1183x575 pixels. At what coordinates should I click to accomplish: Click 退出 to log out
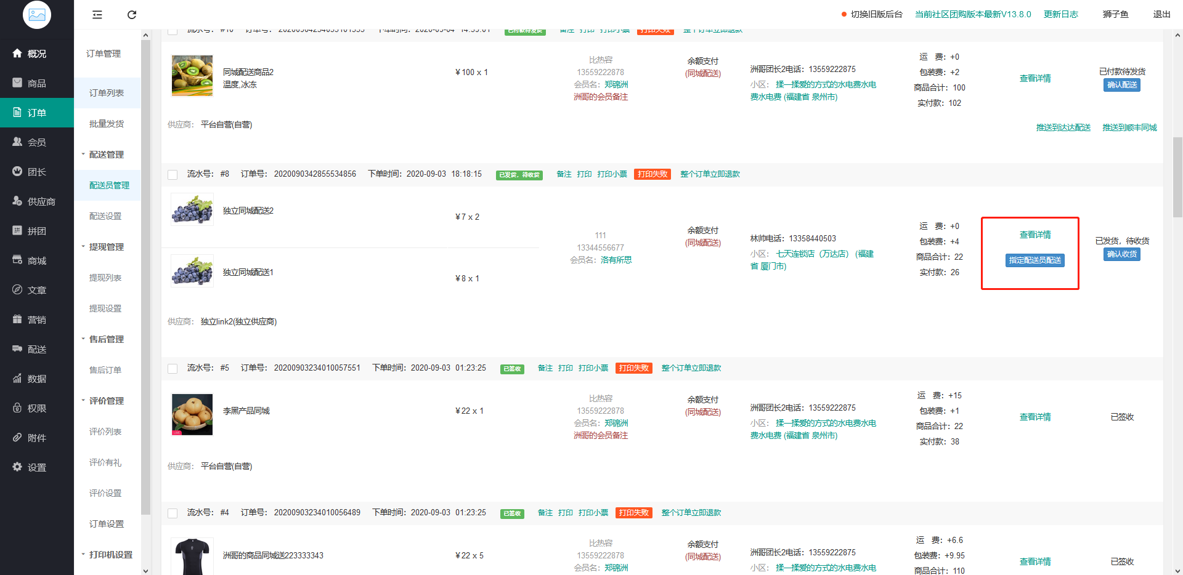(x=1162, y=14)
